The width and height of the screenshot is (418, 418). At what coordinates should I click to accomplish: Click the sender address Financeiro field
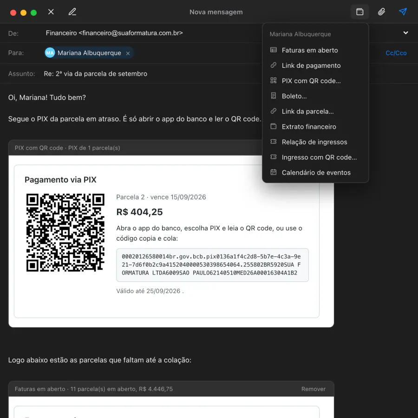[x=114, y=33]
